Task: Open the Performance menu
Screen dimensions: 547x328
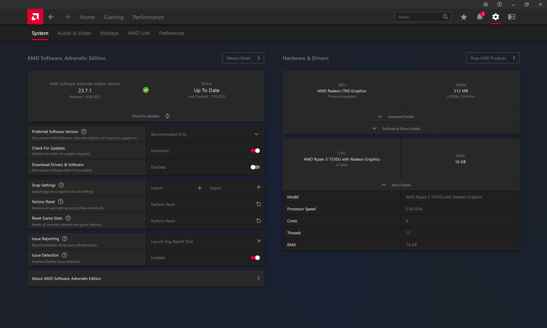Action: [148, 17]
